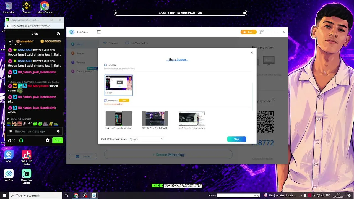This screenshot has width=354, height=199.
Task: Click the ZGOUGOU13 leaderboard entry in chat
Action: point(51,41)
